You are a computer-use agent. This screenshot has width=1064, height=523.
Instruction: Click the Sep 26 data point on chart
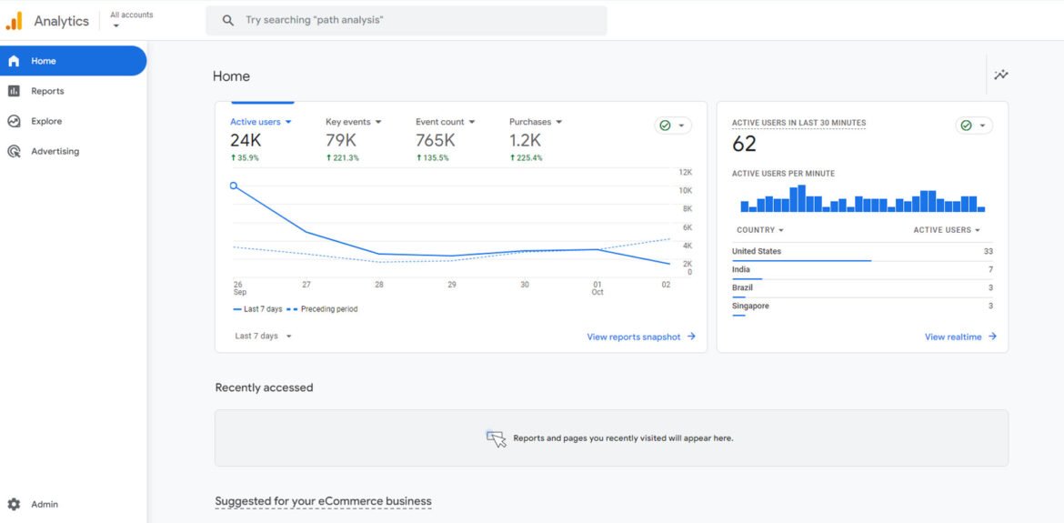234,186
